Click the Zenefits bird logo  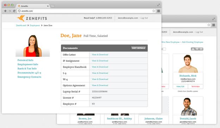pyautogui.click(x=21, y=18)
